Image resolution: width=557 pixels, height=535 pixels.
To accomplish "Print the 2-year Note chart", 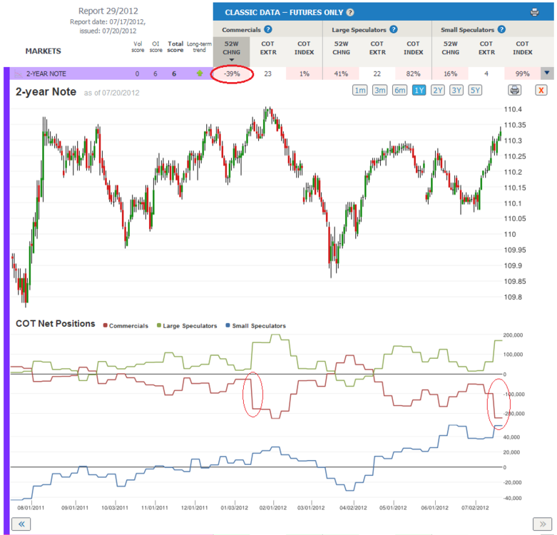I will click(x=515, y=90).
